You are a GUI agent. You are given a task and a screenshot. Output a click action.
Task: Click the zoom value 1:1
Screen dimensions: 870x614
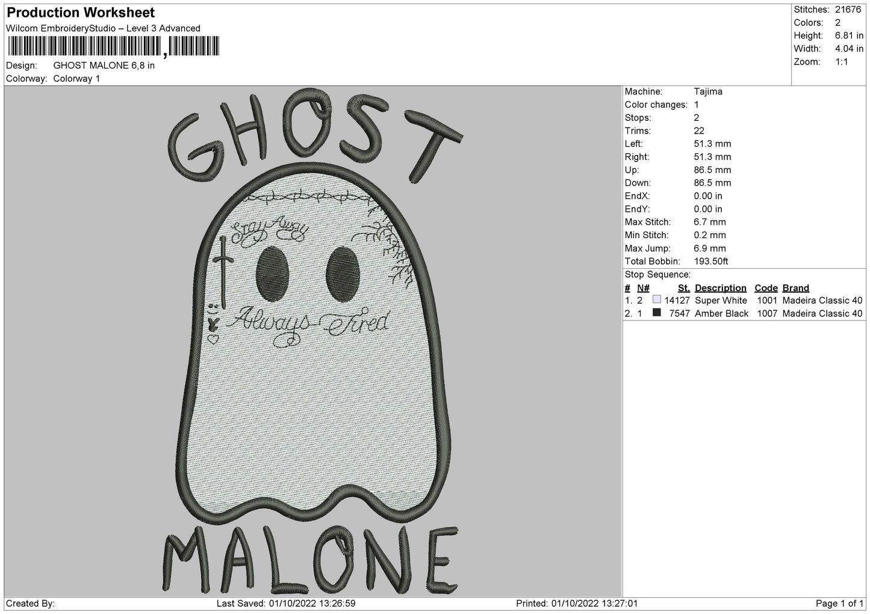click(842, 62)
